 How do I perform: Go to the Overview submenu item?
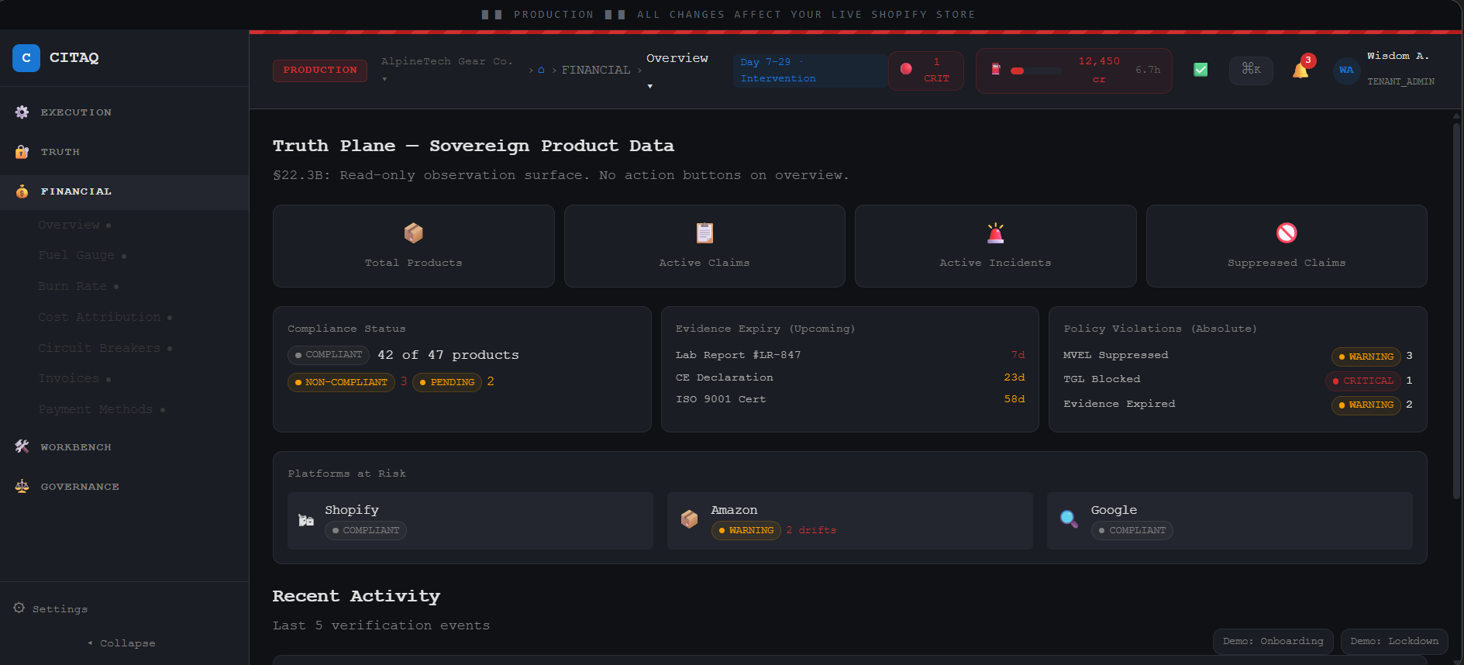point(74,225)
